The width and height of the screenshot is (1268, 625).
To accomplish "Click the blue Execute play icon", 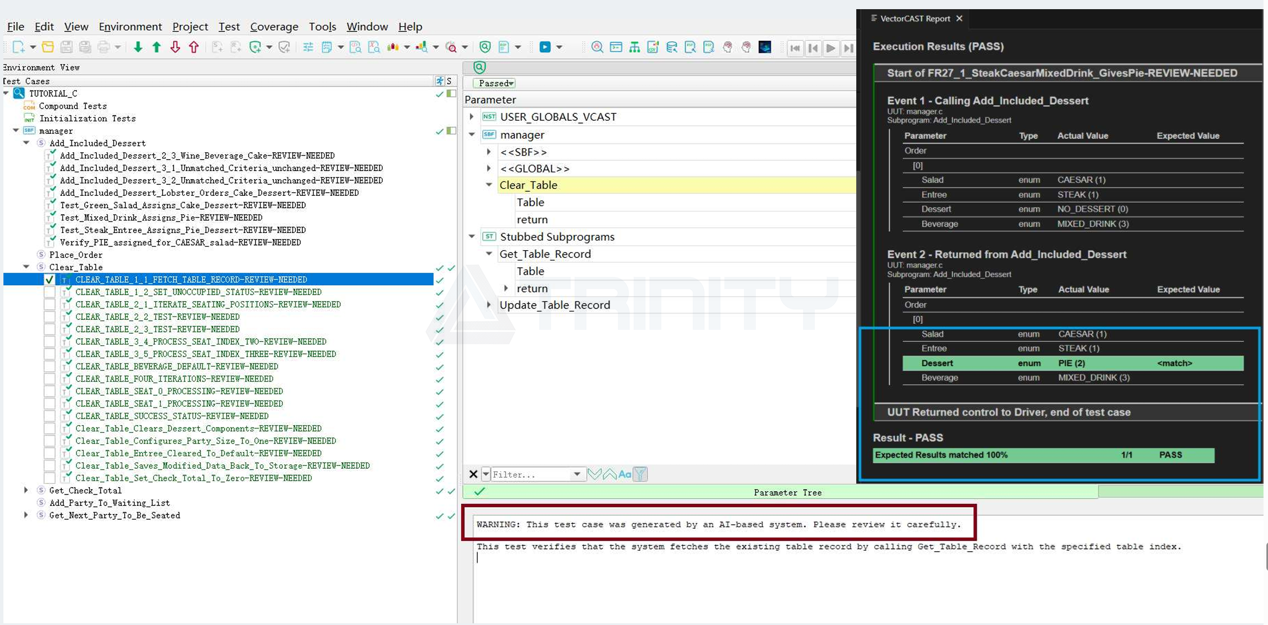I will tap(545, 48).
